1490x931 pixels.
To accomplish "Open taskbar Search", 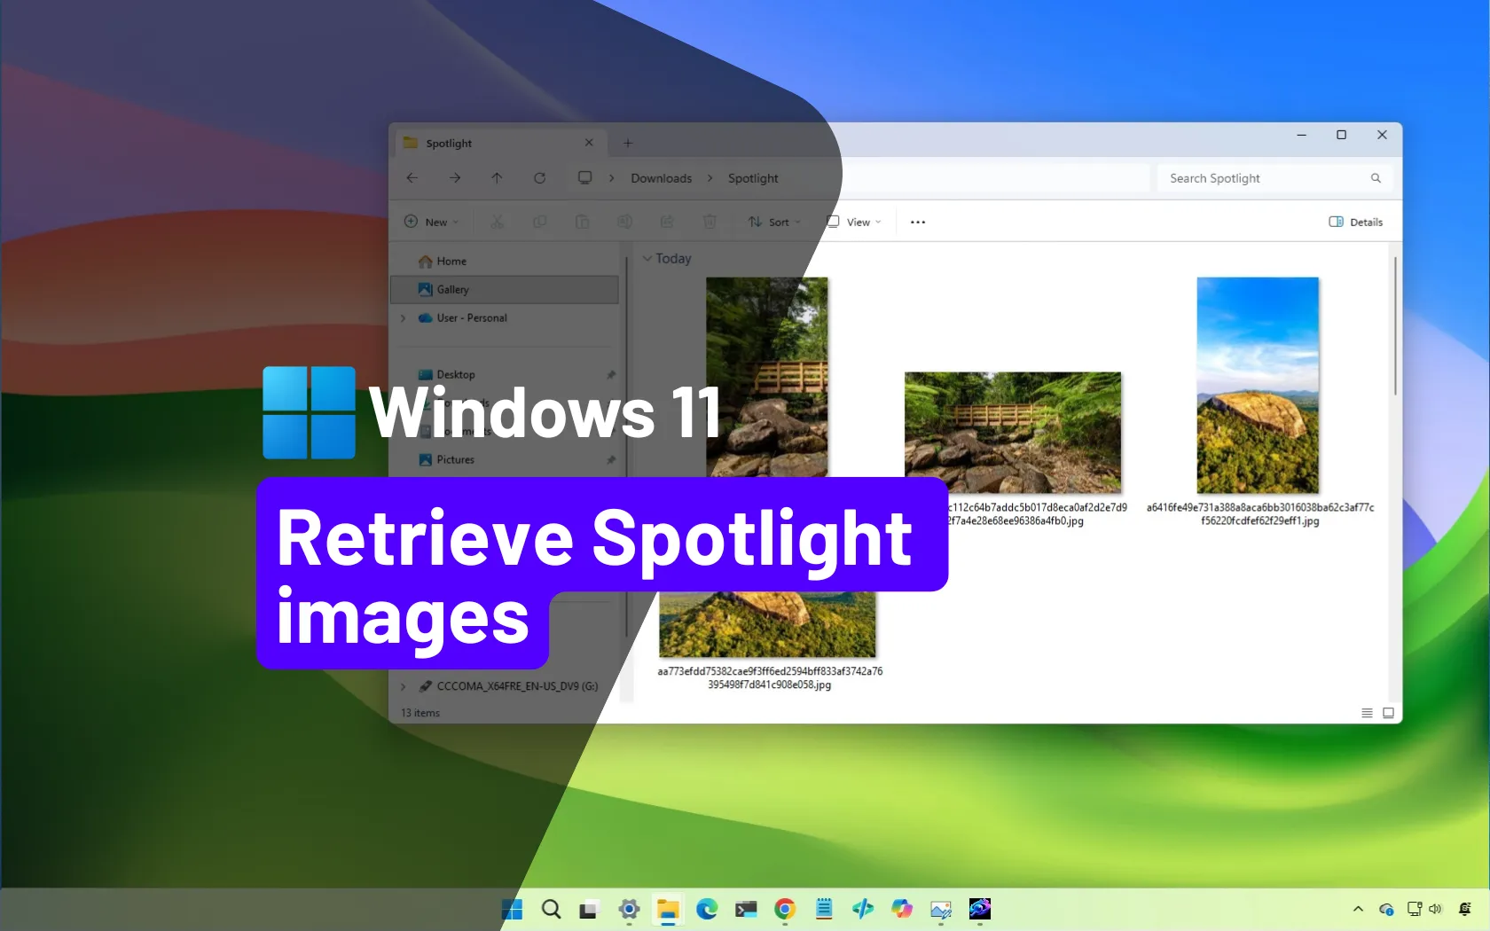I will (551, 909).
